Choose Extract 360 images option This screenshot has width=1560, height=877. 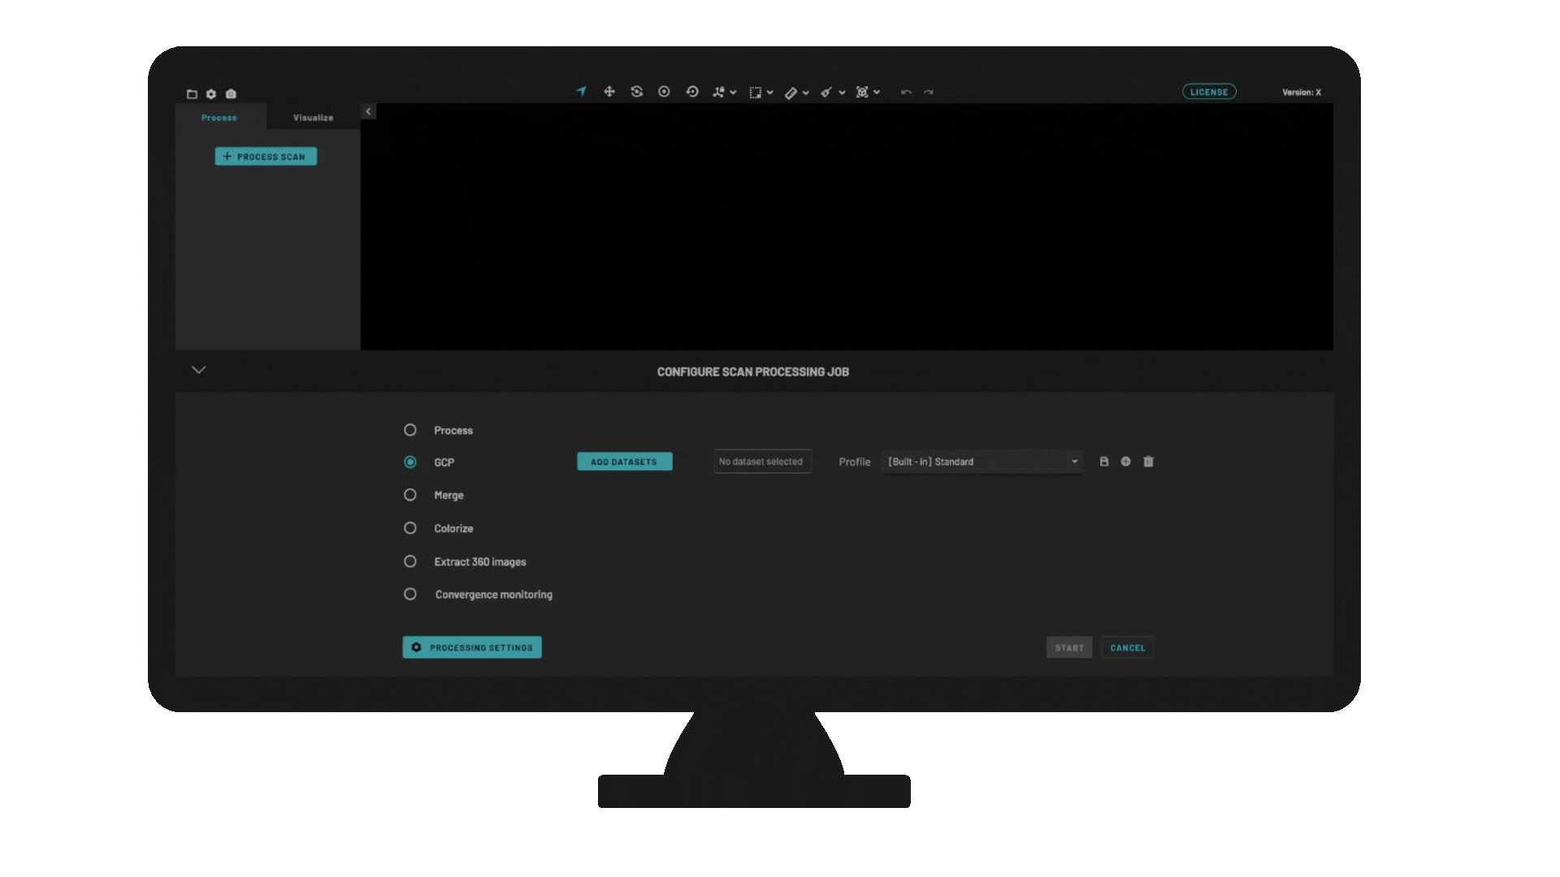(x=410, y=561)
